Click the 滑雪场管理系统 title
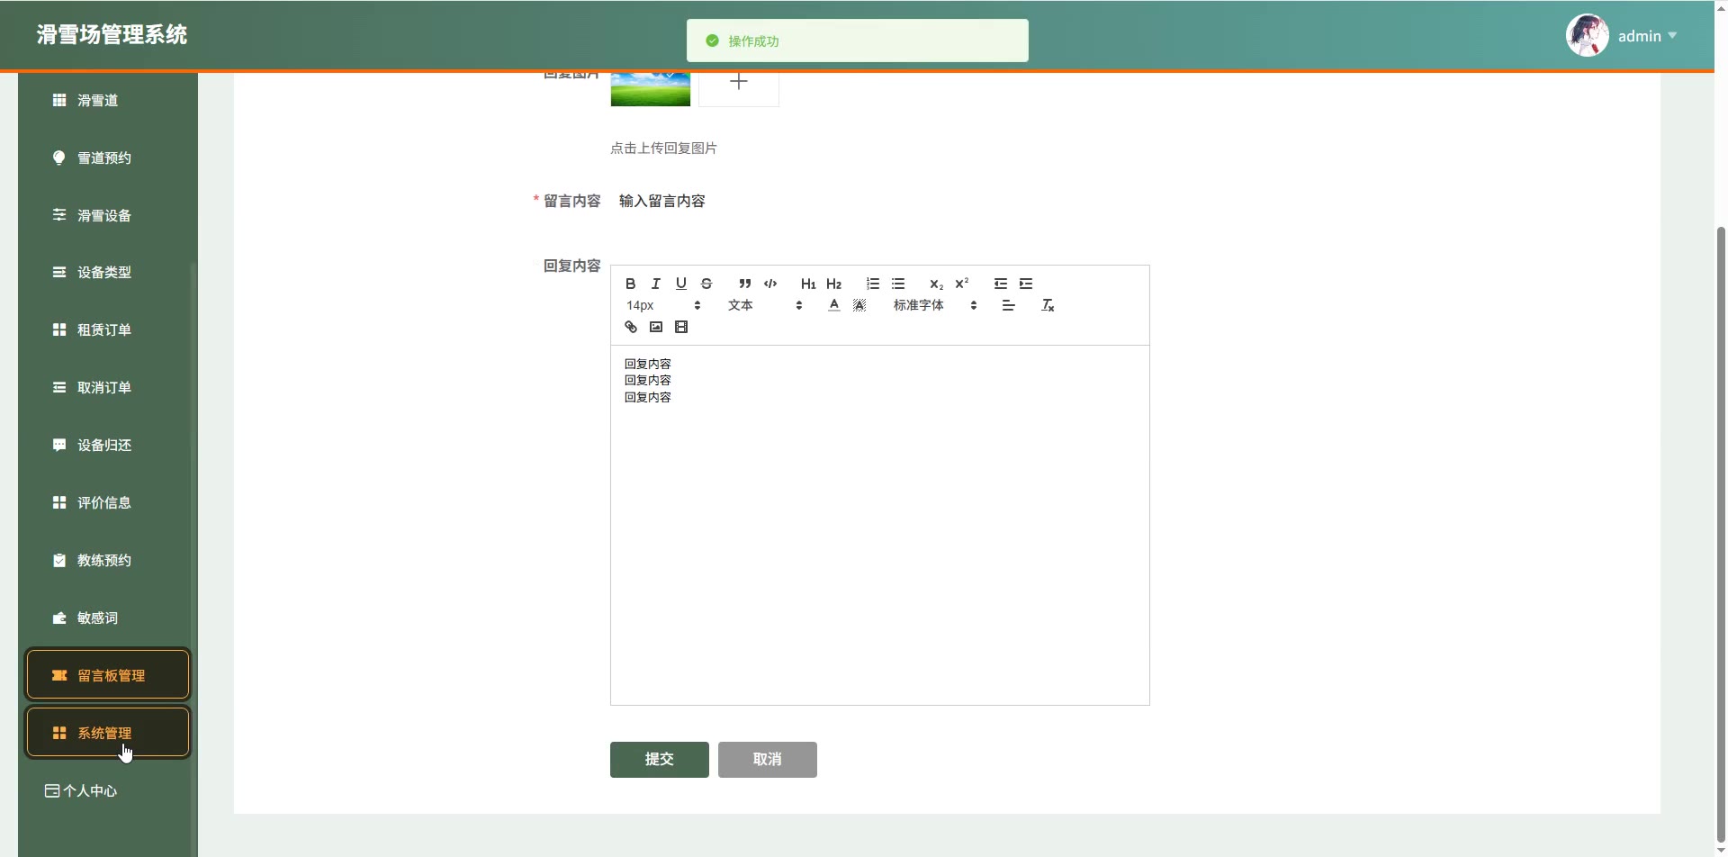 pos(112,35)
